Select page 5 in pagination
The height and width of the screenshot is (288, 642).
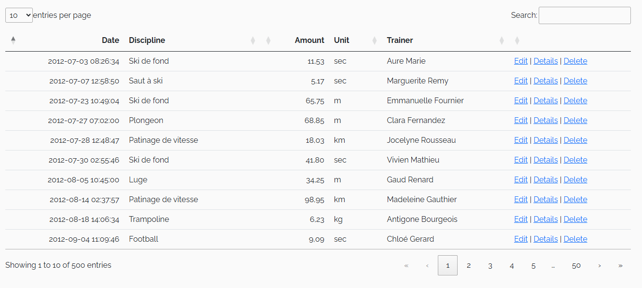click(533, 265)
